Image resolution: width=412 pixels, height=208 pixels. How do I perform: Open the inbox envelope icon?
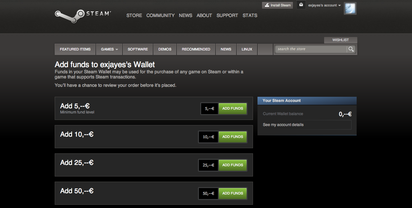301,5
